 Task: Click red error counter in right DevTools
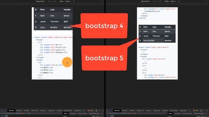click(x=194, y=110)
